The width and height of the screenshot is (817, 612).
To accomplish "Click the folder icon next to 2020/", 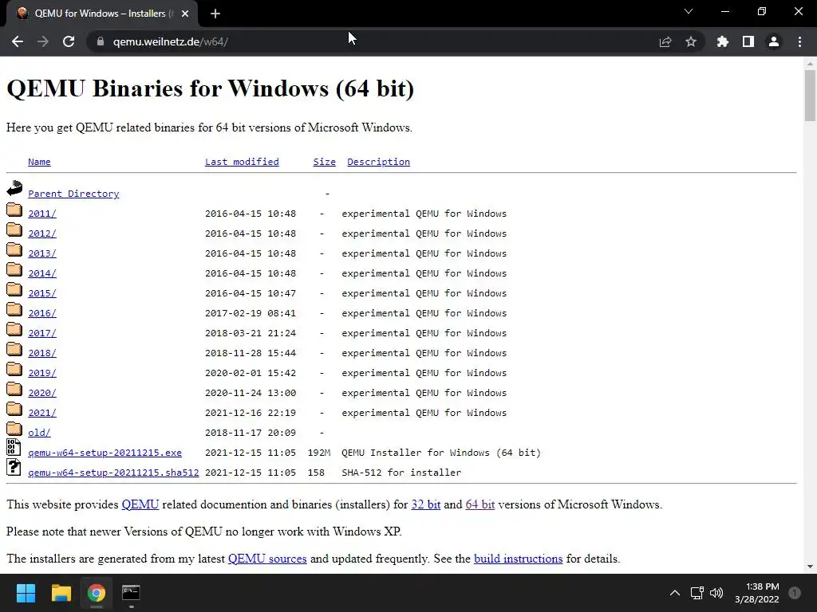I will 14,389.
